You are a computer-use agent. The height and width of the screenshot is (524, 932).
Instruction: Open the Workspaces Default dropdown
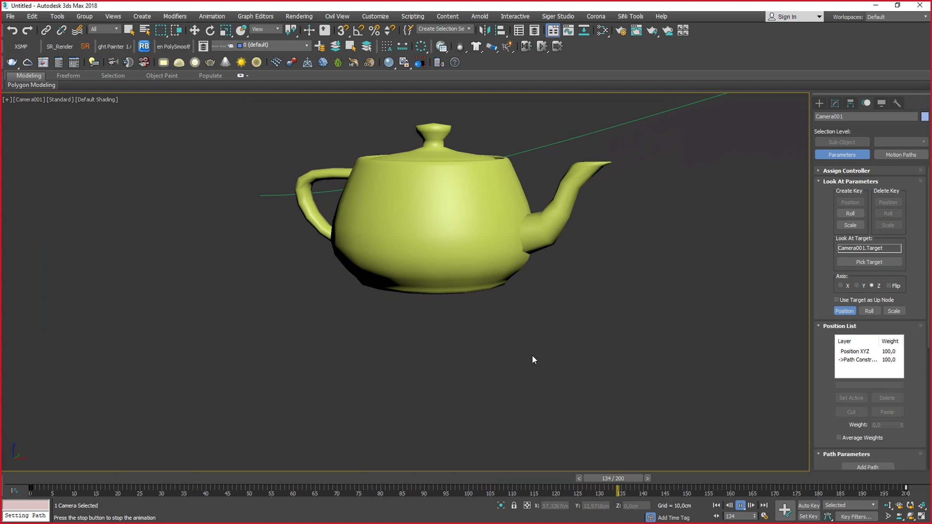coord(897,17)
